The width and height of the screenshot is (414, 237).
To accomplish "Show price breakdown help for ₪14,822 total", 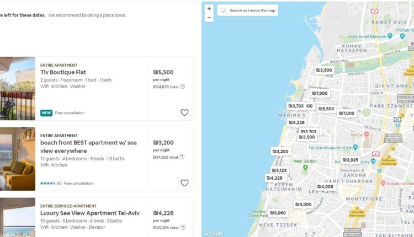I will click(182, 157).
